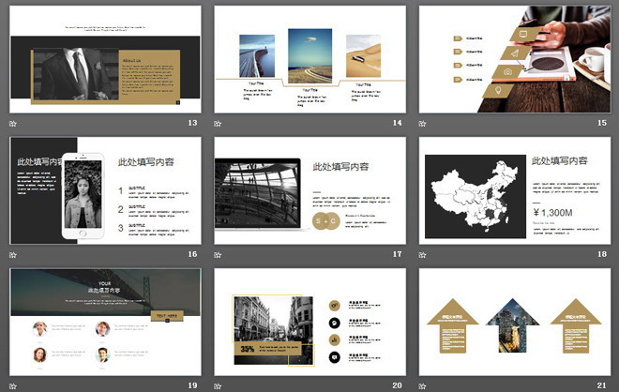Screen dimensions: 619x392
Task: Click the star icon beneath slide 19
Action: [x=13, y=384]
